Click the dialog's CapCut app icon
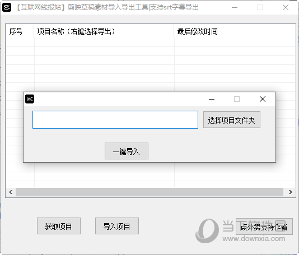Viewport: 299px width, 255px height. (30, 99)
